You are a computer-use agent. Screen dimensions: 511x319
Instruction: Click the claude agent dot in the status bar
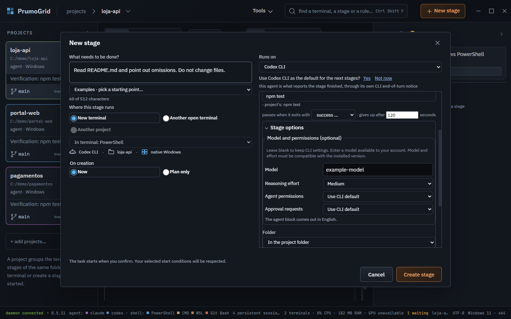(87, 313)
